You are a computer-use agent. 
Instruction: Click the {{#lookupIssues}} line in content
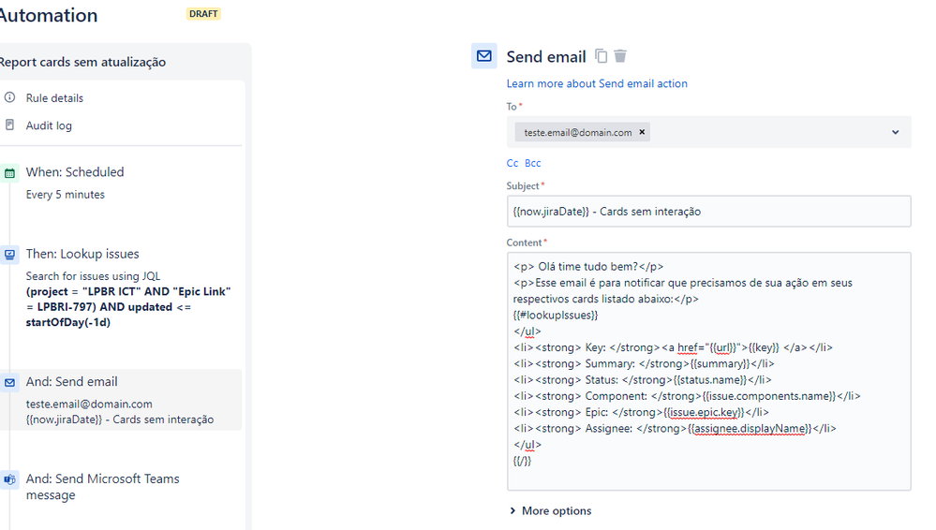coord(556,316)
